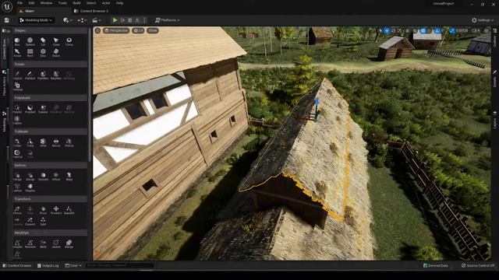This screenshot has width=499, height=280.
Task: Select the Arrow shape tool
Action: (x=17, y=53)
